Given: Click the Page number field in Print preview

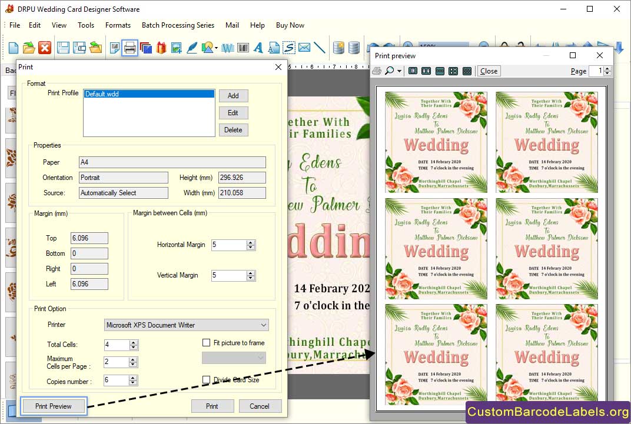Looking at the screenshot, I should (x=596, y=71).
